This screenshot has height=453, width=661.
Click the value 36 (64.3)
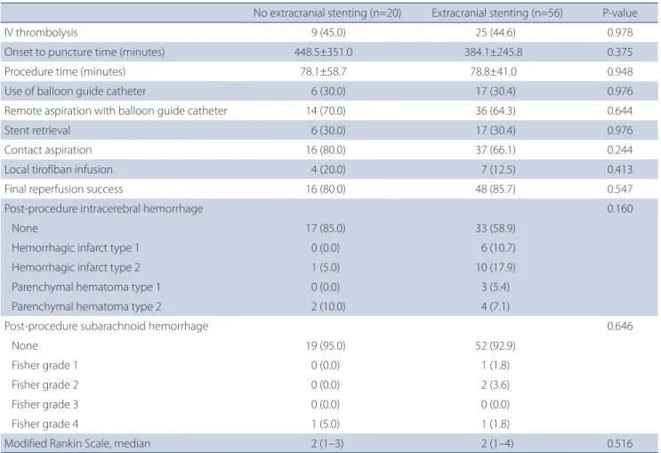point(496,111)
